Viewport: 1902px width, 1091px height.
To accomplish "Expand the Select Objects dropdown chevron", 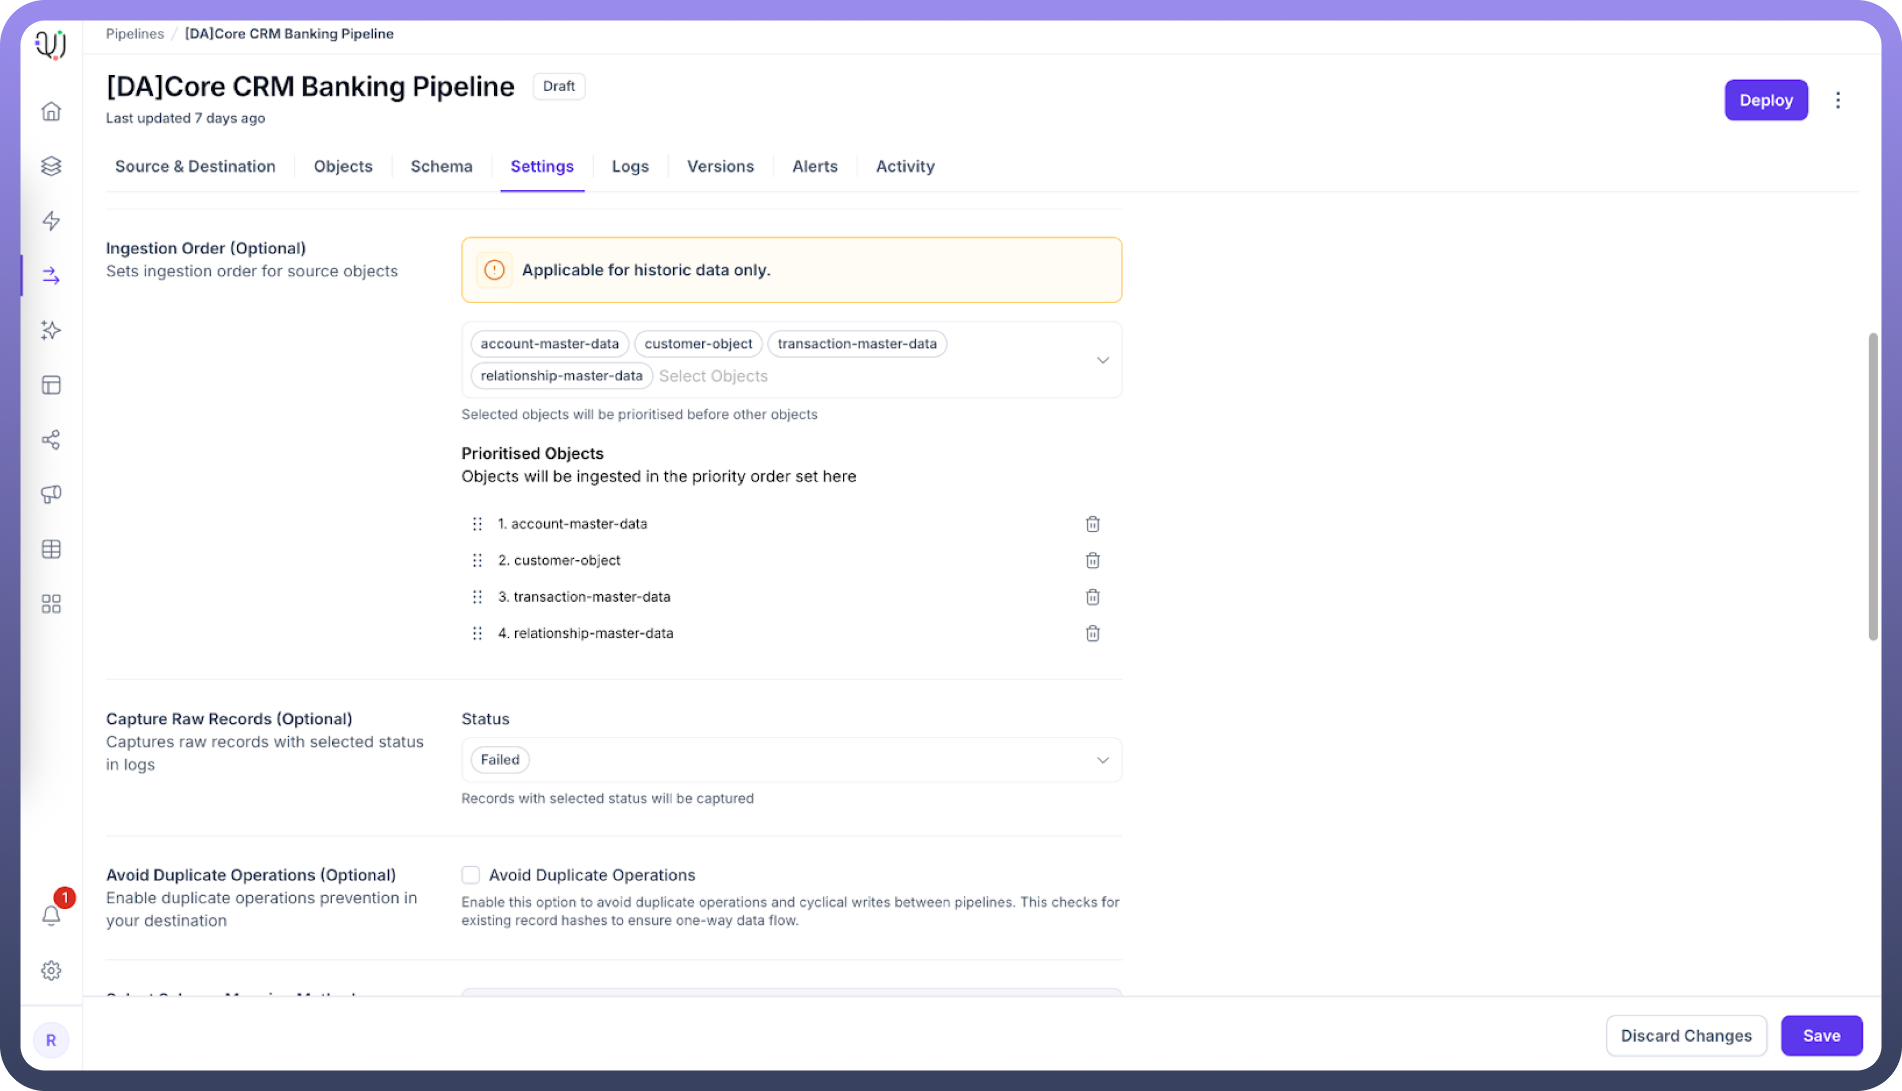I will pyautogui.click(x=1102, y=360).
